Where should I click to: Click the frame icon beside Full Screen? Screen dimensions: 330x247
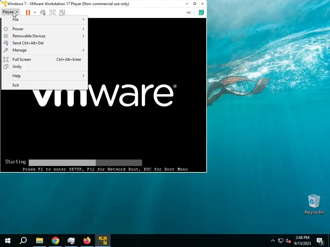tap(6, 59)
